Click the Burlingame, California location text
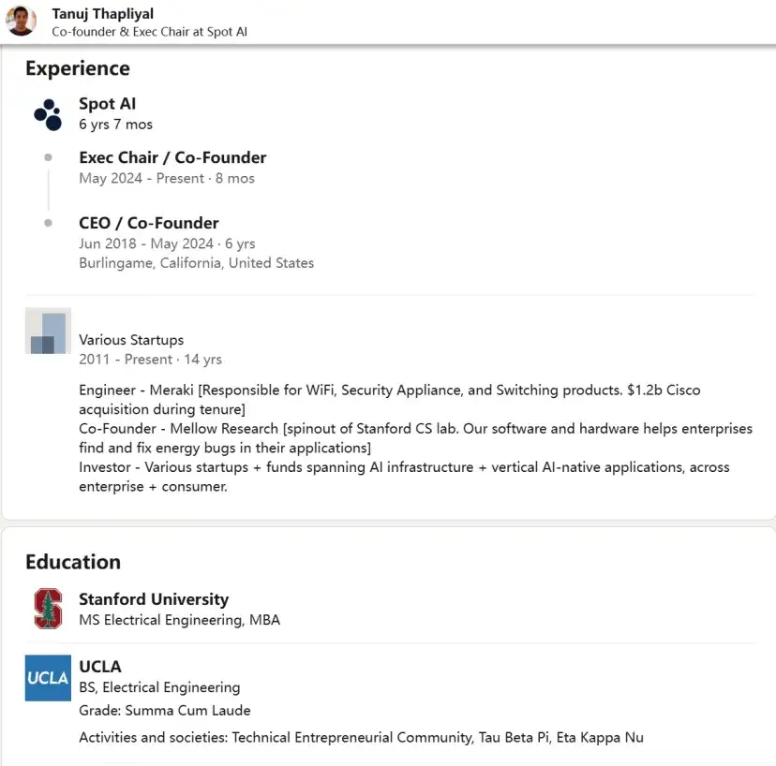 (x=197, y=262)
